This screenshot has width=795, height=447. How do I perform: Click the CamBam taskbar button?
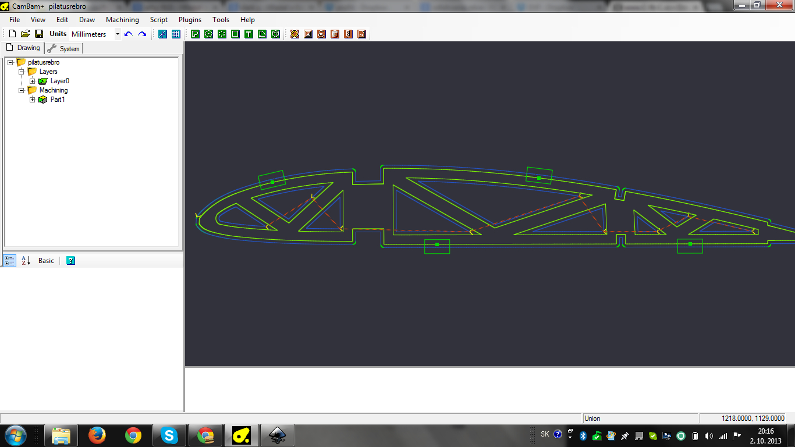(242, 435)
